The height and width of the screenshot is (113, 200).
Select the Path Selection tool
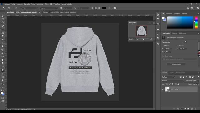2,73
